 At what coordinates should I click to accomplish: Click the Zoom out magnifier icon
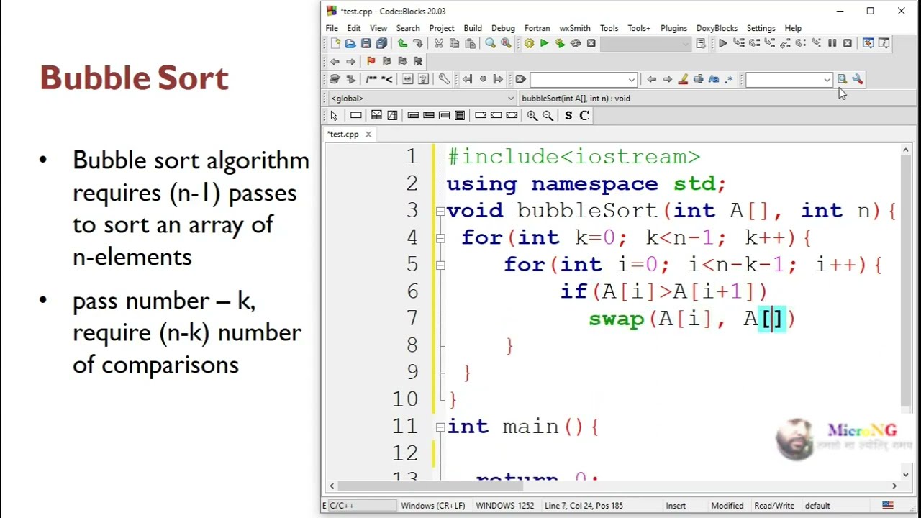point(548,116)
